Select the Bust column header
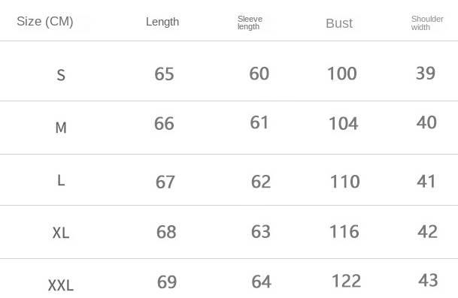Screen dimensions: 458x298 point(339,23)
